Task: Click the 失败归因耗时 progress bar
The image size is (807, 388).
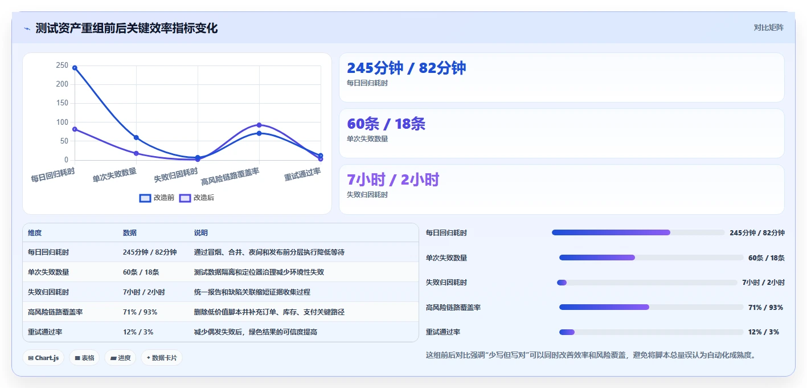Action: [x=647, y=283]
